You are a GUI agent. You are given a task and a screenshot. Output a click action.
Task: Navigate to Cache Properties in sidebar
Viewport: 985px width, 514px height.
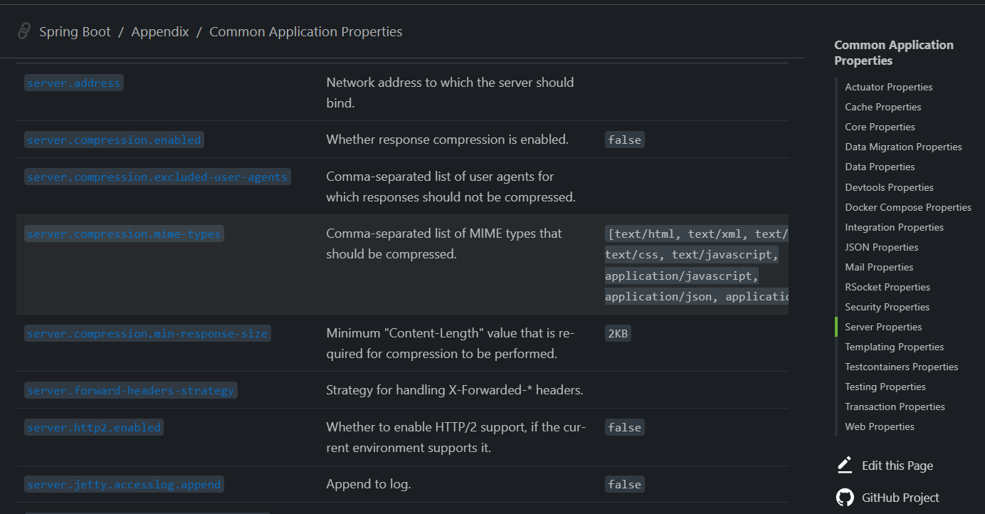pos(883,107)
